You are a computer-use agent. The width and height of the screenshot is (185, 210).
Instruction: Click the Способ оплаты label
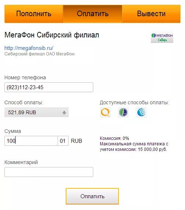point(24,102)
